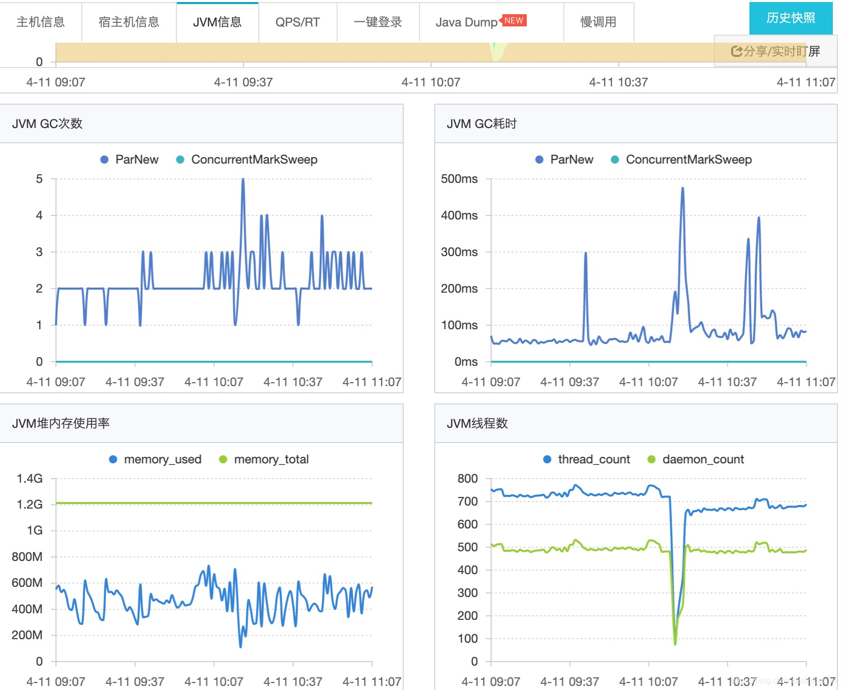843x690 pixels.
Task: Click the JVM堆内存使用率 panel title
Action: (x=61, y=423)
